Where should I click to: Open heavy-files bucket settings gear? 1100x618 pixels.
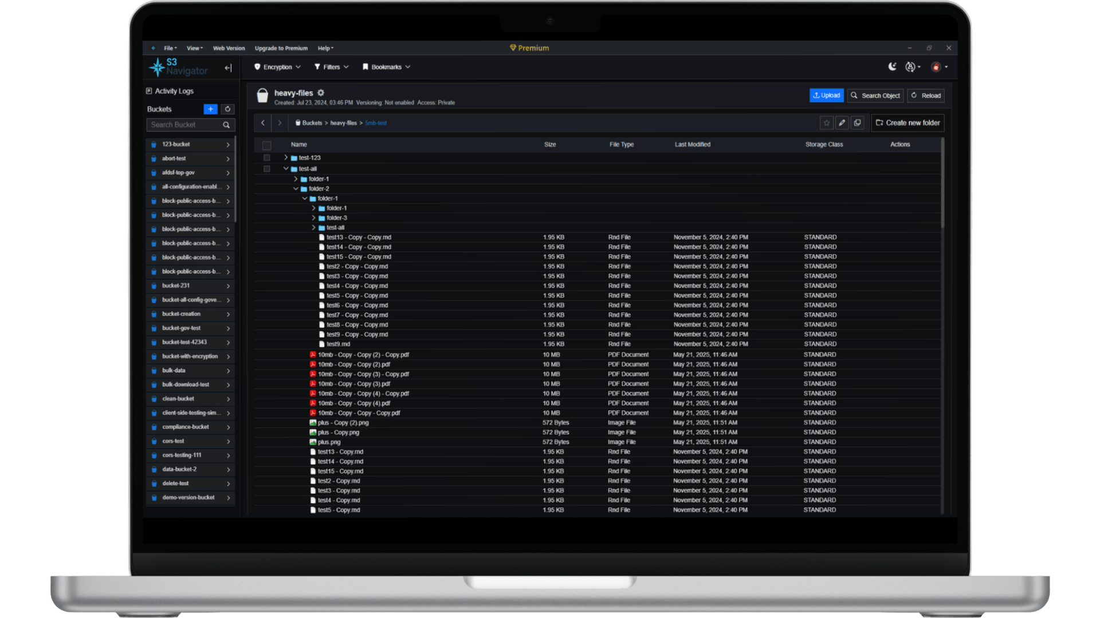click(321, 93)
